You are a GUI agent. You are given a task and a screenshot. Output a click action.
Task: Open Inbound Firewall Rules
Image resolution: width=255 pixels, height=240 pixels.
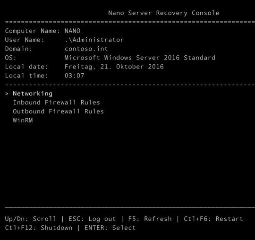coord(56,103)
